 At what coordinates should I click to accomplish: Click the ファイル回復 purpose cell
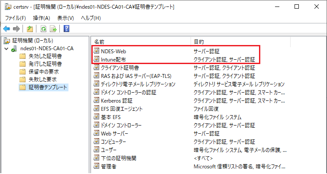click(x=206, y=109)
